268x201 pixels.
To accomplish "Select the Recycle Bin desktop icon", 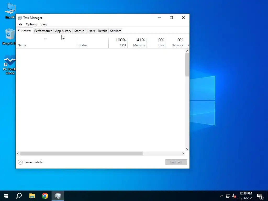I will point(9,37).
